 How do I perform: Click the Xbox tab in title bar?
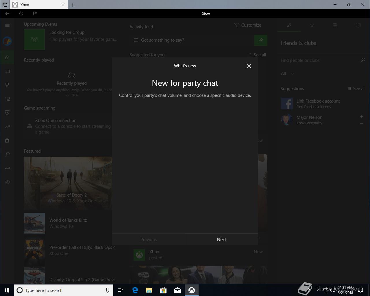tap(39, 5)
